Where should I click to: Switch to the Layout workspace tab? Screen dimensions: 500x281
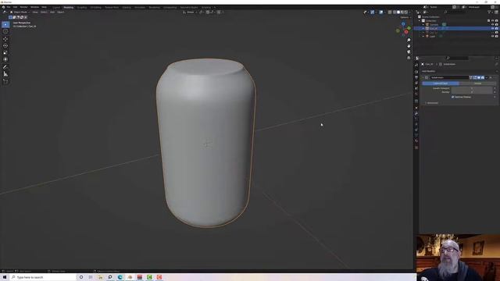[x=56, y=7]
